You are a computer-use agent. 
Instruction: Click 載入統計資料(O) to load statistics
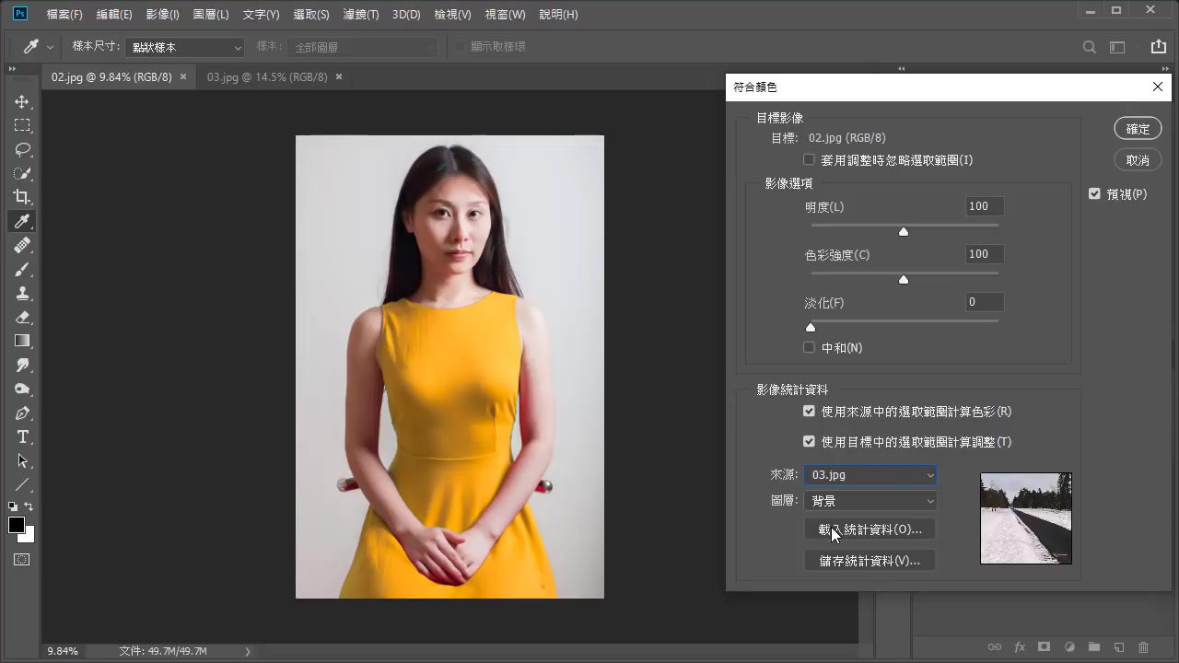click(870, 529)
